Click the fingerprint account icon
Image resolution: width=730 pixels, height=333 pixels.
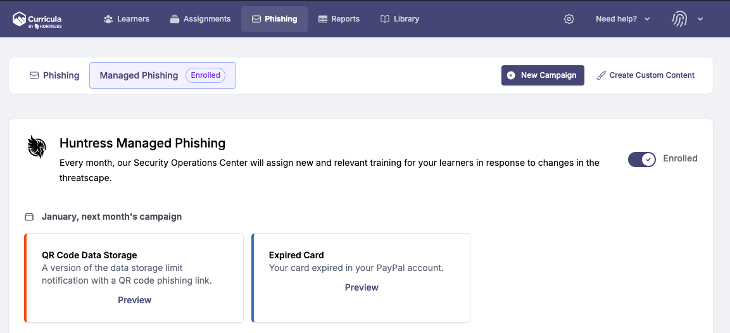pyautogui.click(x=679, y=19)
